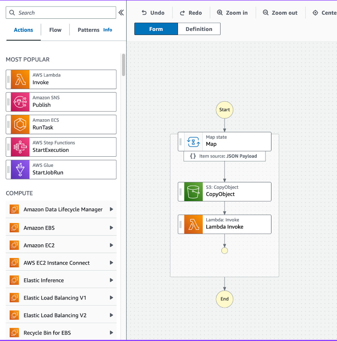
Task: Click the Center button in toolbar
Action: click(x=324, y=13)
